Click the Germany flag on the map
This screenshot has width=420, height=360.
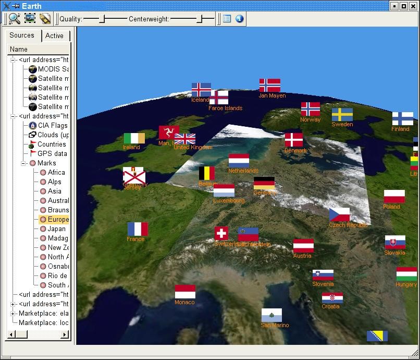tap(264, 183)
